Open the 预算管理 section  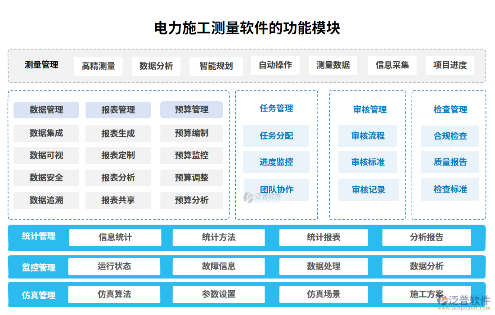[x=191, y=110]
